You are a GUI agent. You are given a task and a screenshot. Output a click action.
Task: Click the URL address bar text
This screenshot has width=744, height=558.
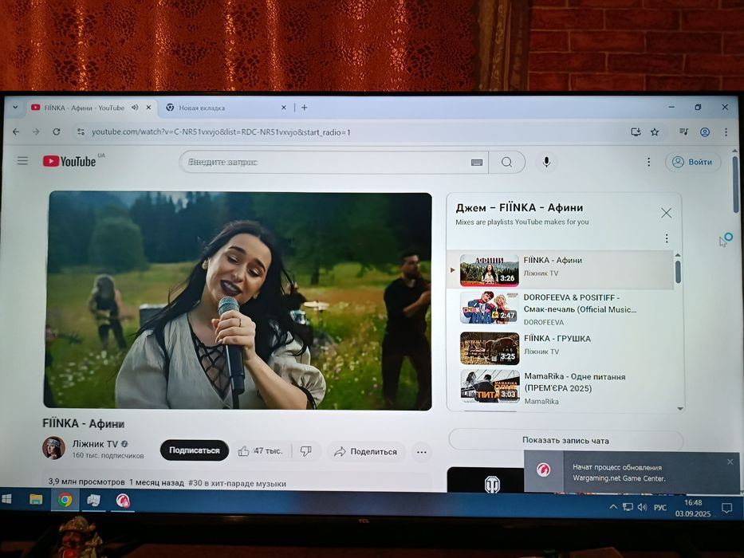point(221,132)
